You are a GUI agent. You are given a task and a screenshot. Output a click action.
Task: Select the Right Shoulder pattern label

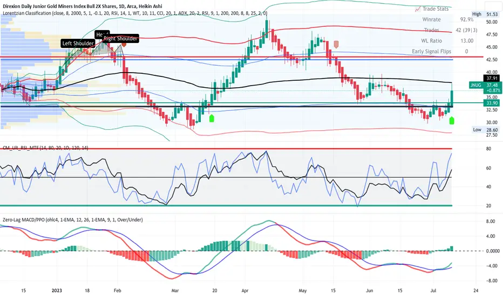pos(120,38)
